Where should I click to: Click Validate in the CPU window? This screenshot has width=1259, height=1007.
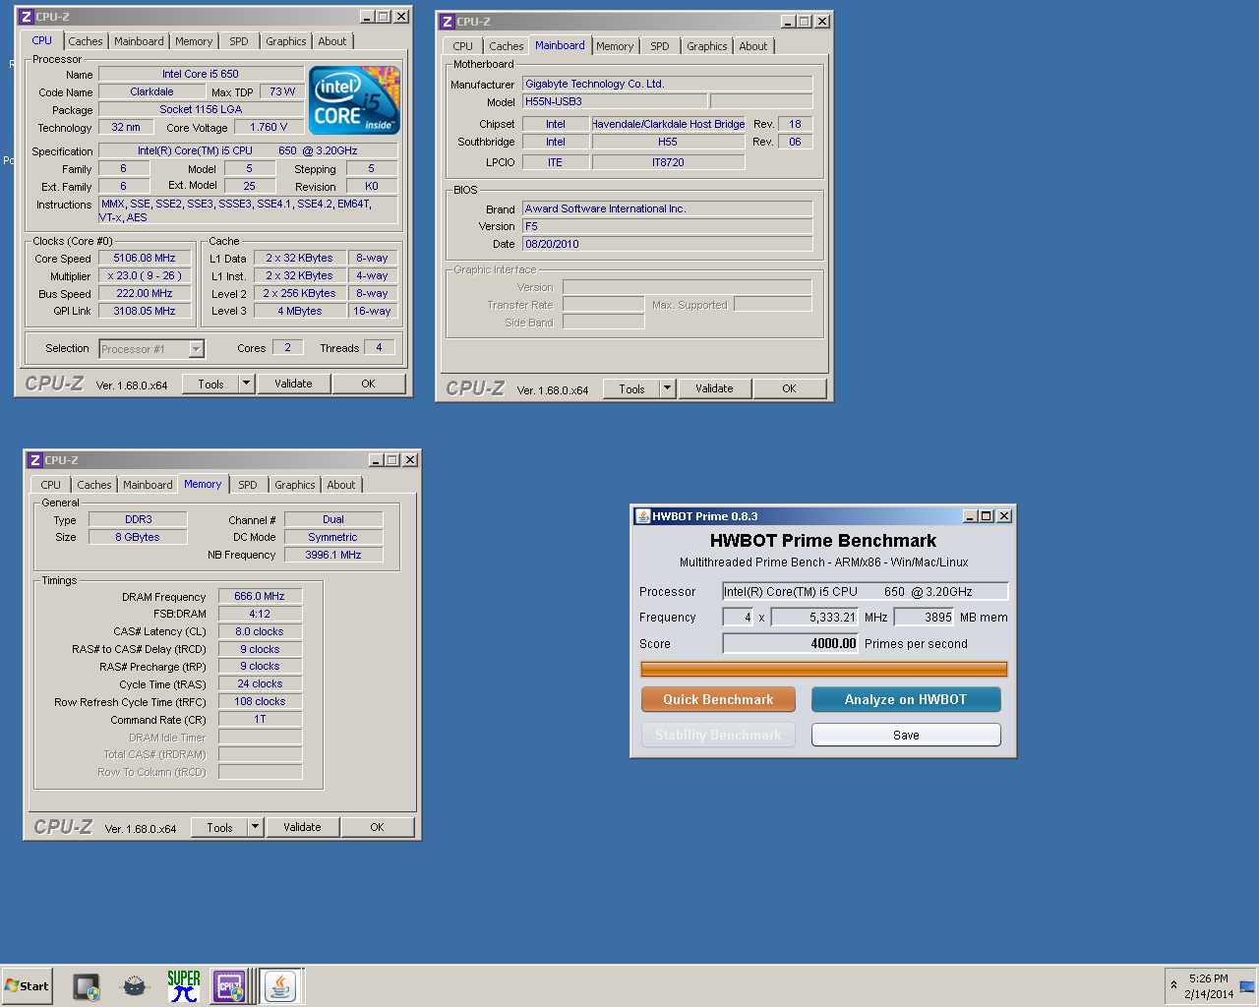(x=293, y=384)
